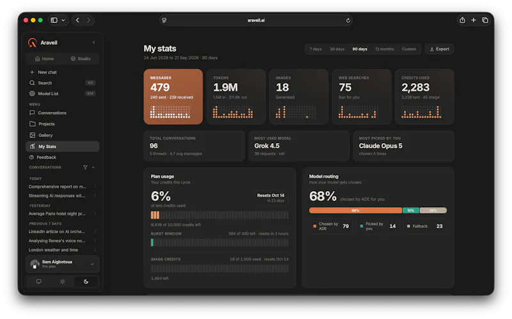This screenshot has width=512, height=319.
Task: Open 'Average Paris hotel night pr...' conversation
Action: 57,214
